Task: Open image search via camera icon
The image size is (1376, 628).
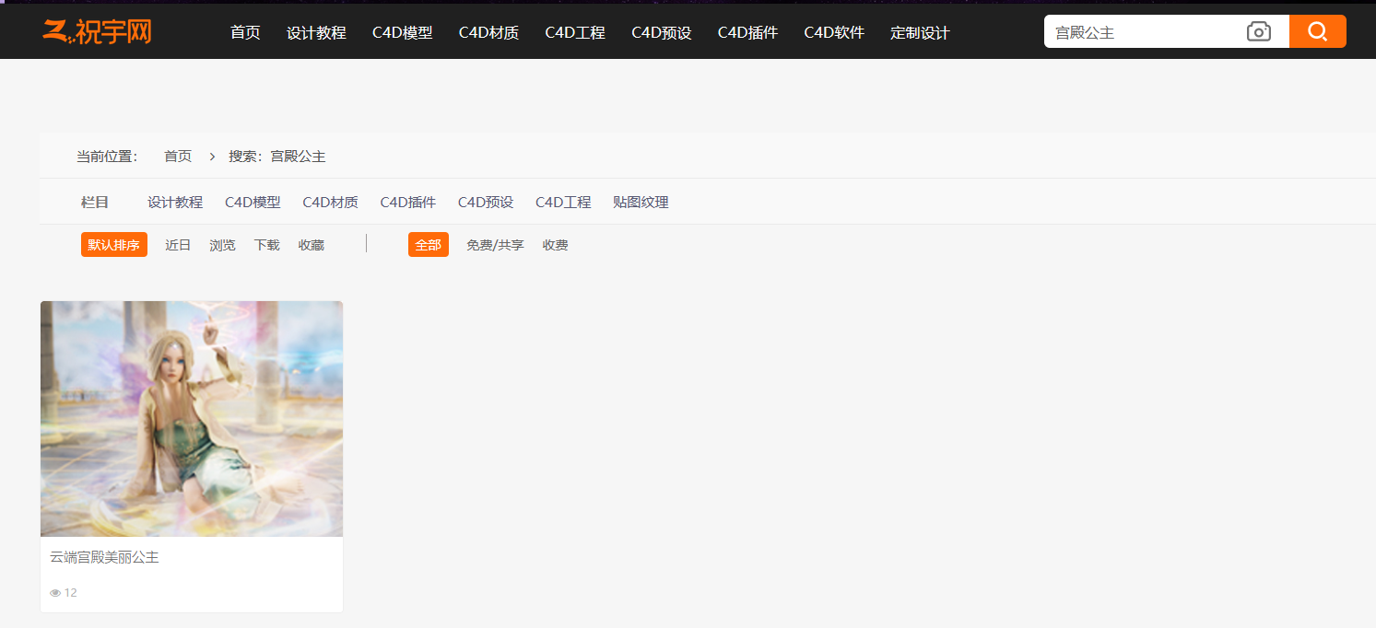Action: point(1258,32)
